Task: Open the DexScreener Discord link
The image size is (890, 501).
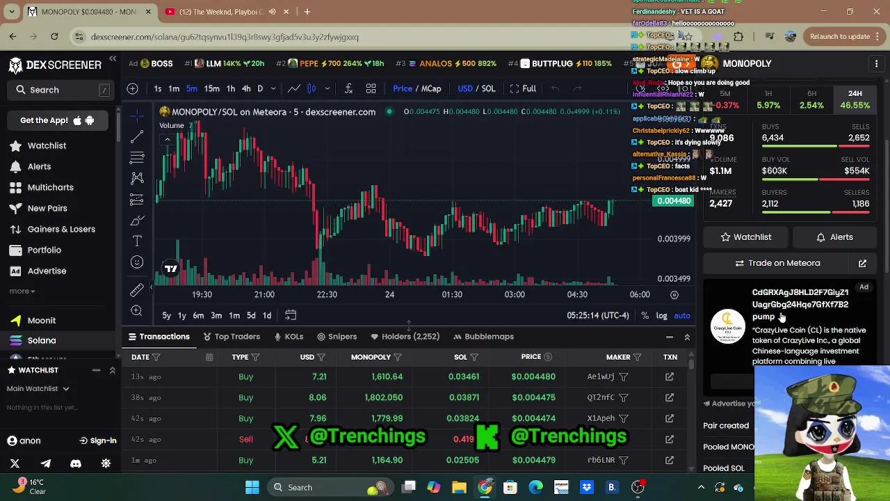Action: click(76, 463)
